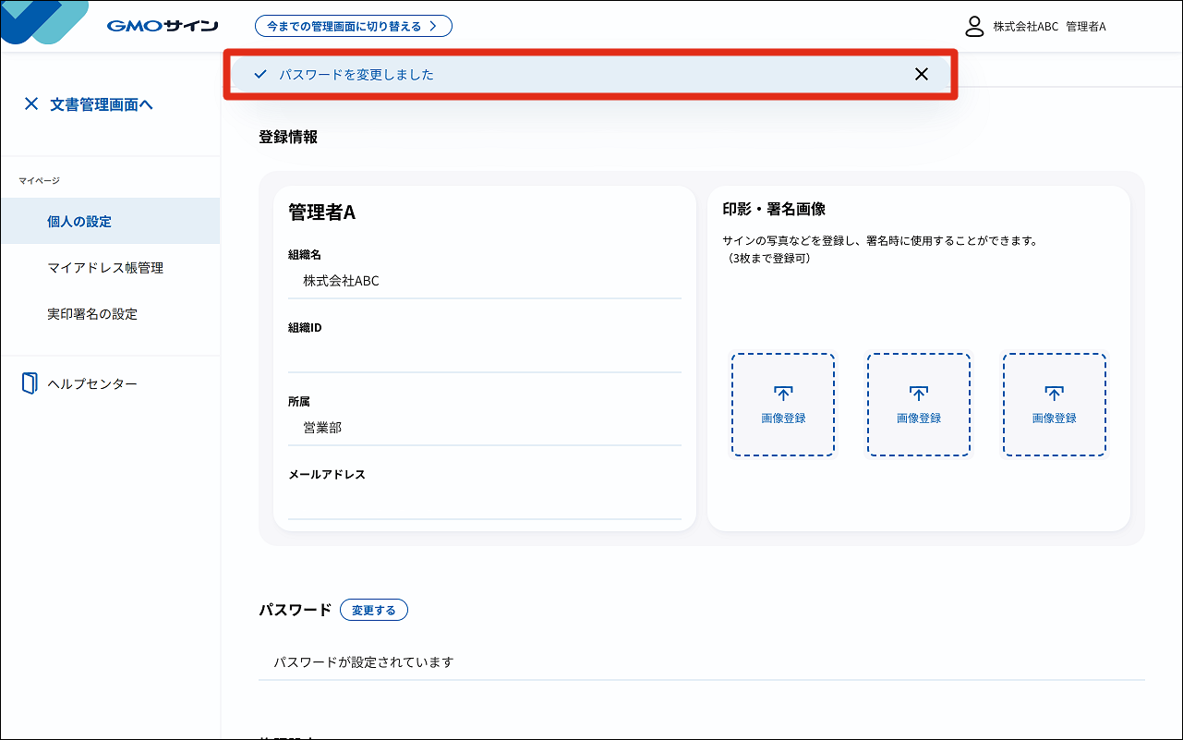Click the パスワードが設定されています status row

pyautogui.click(x=701, y=662)
